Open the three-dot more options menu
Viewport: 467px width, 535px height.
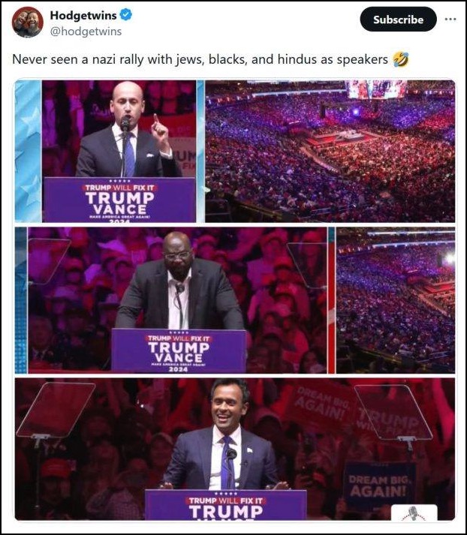[x=450, y=19]
